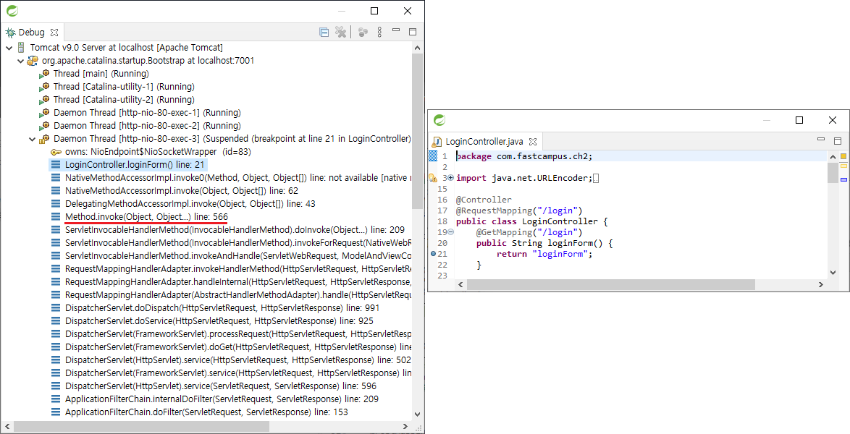This screenshot has height=434, width=850.
Task: Expand the folded import block at line 3
Action: (x=451, y=178)
